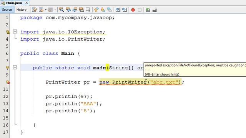The height and width of the screenshot is (138, 246).
Task: Click 'import java.io.PrintWriter;' text
Action: 63,39
